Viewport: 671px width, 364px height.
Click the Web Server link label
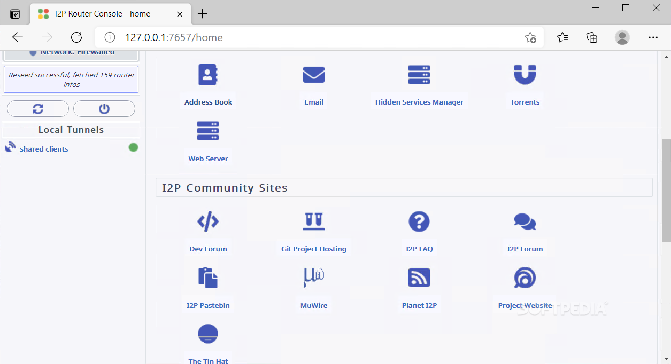(208, 159)
